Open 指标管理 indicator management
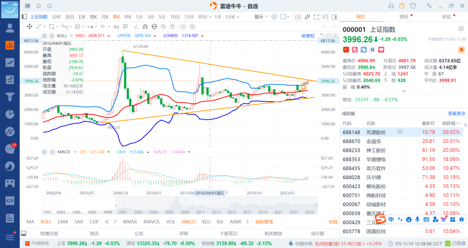This screenshot has width=468, height=248. point(264,222)
